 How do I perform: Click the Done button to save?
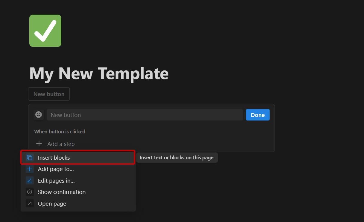point(258,115)
